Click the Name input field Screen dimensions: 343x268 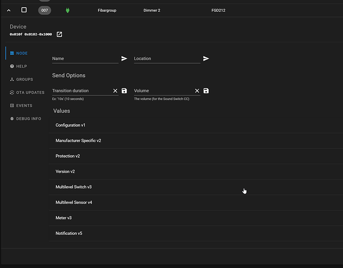[x=85, y=58]
